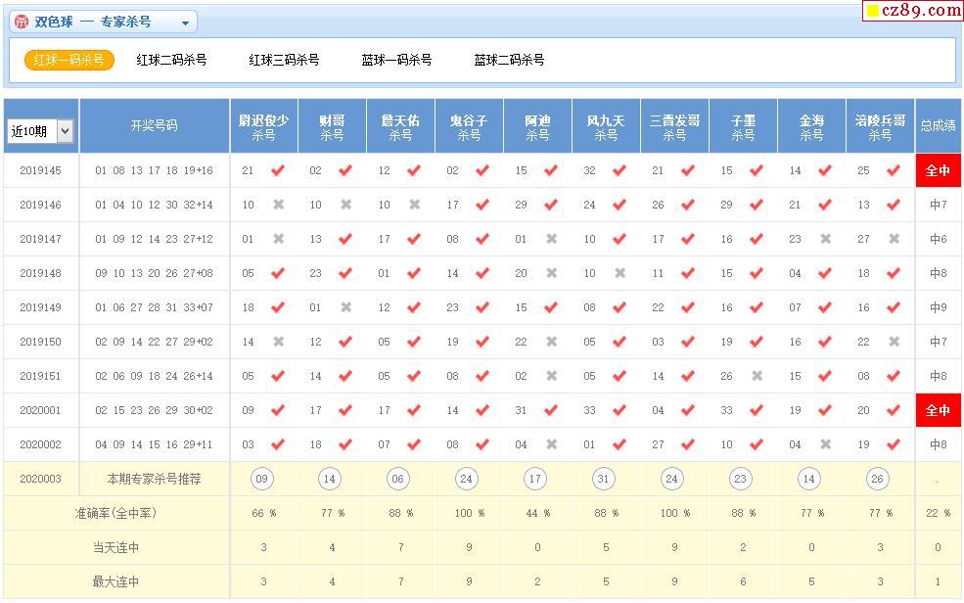Select the 三晋发哥 expert header

pyautogui.click(x=674, y=126)
